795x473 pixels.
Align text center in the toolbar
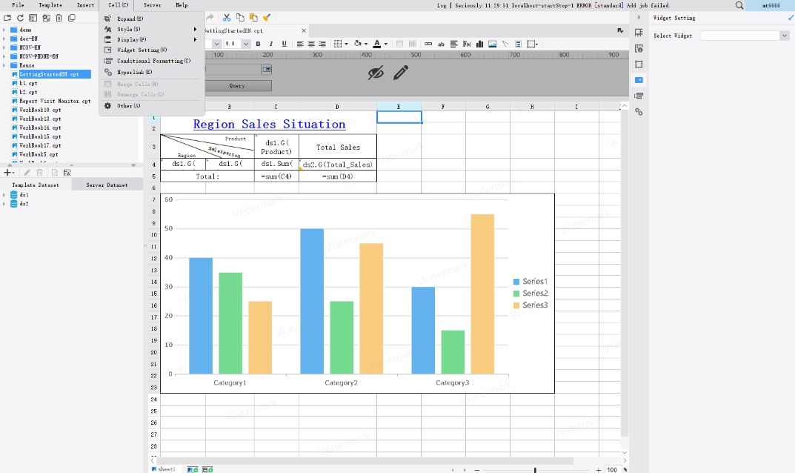(311, 44)
